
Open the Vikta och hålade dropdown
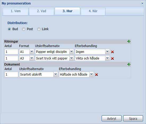pos(107,58)
